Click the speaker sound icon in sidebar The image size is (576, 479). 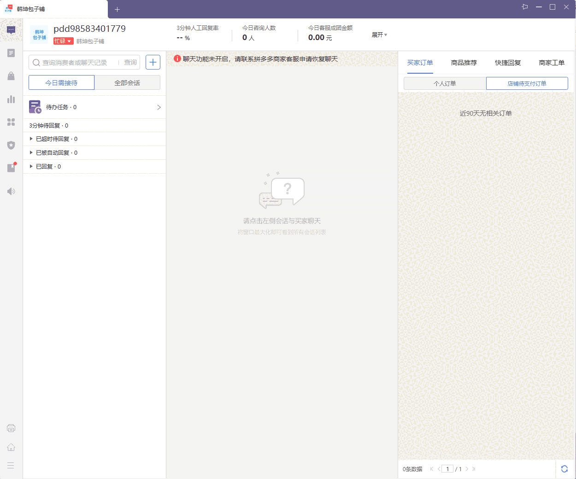pos(11,191)
